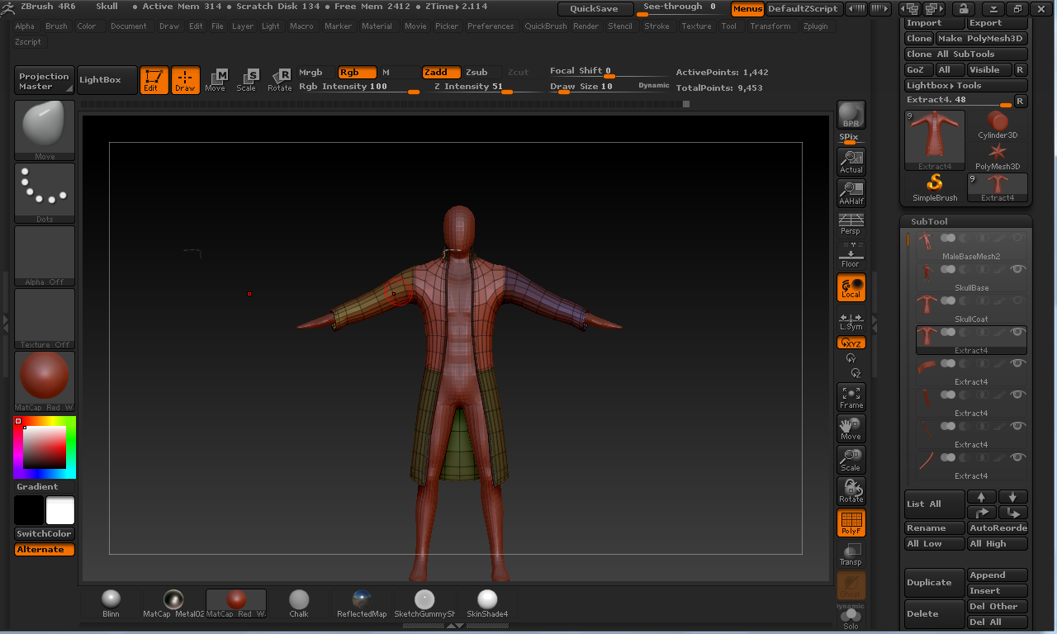
Task: Hide the SkullBase subtool via eye icon
Action: tap(1017, 269)
